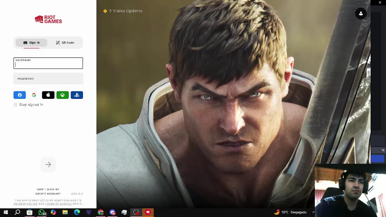Open weather widget showing 16°C Despejado
Image resolution: width=386 pixels, height=217 pixels.
click(x=290, y=212)
